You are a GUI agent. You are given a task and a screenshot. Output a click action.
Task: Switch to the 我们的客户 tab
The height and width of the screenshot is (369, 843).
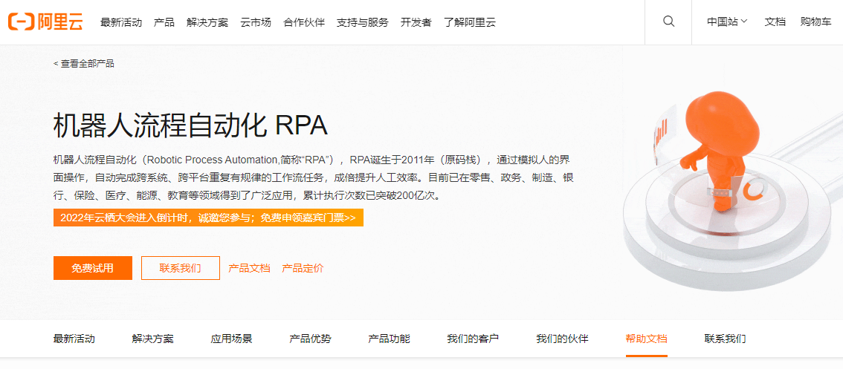coord(473,339)
